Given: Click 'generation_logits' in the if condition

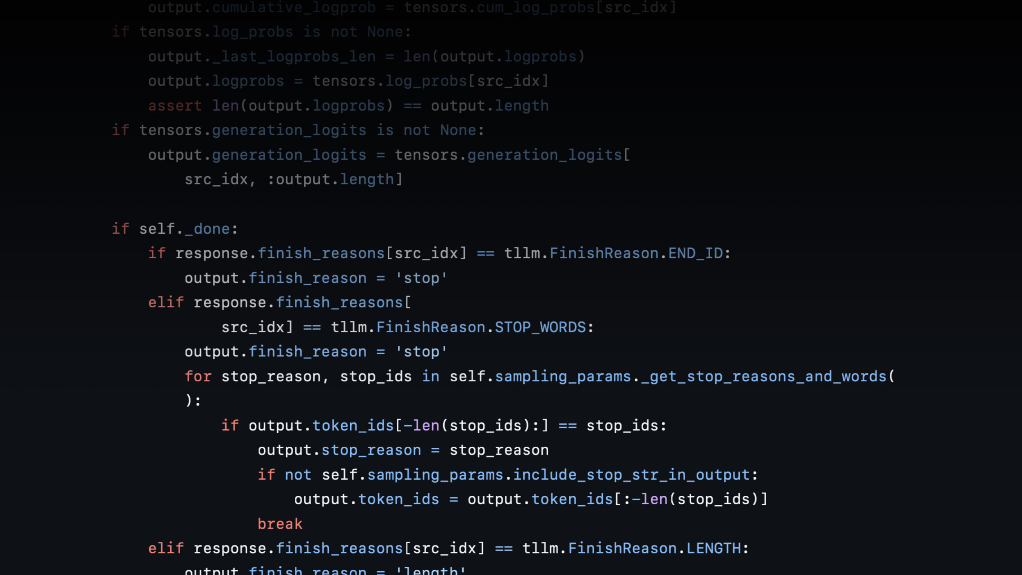Looking at the screenshot, I should tap(289, 130).
